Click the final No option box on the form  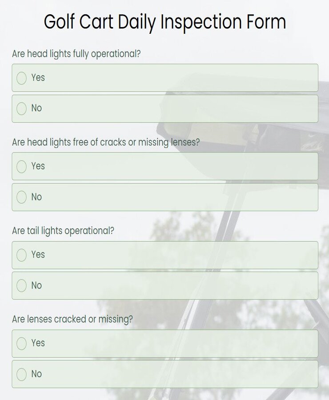click(x=164, y=374)
